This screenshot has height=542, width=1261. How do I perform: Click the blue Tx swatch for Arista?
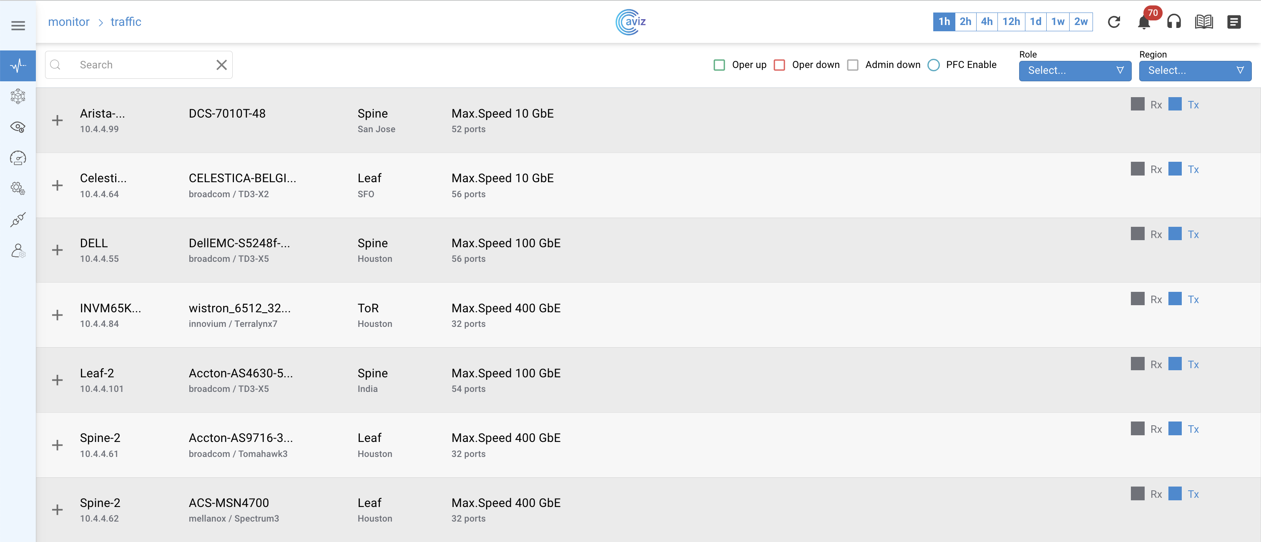1175,104
